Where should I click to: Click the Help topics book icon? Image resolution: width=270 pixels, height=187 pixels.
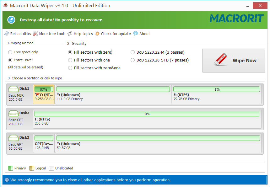[70, 34]
